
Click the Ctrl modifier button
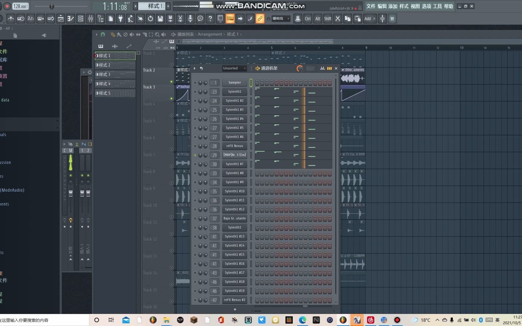308,19
